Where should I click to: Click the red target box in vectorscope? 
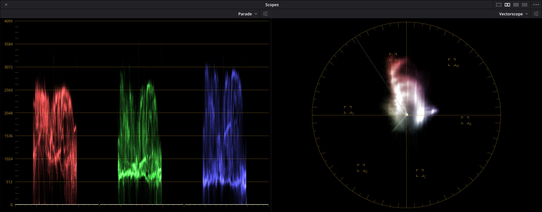(x=393, y=57)
